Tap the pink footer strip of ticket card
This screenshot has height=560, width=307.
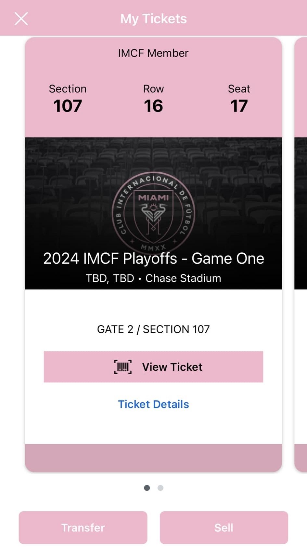pyautogui.click(x=153, y=458)
